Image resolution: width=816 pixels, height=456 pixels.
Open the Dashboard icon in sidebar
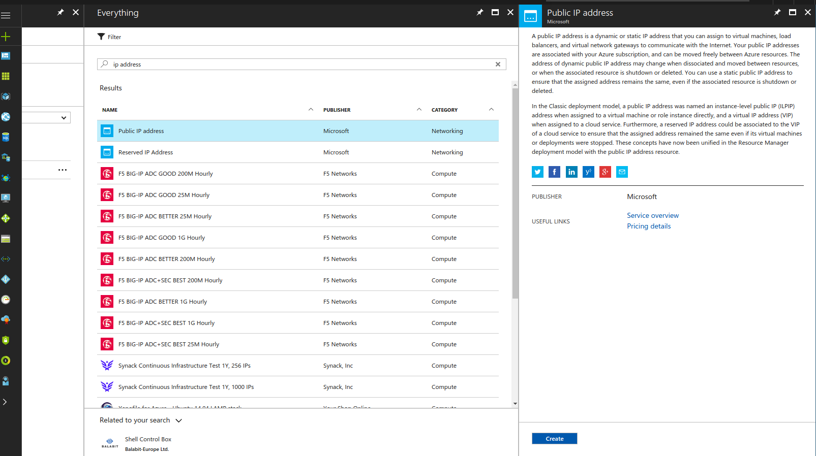click(x=6, y=56)
